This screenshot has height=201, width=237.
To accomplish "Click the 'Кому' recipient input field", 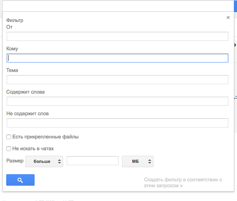I will pos(117,58).
